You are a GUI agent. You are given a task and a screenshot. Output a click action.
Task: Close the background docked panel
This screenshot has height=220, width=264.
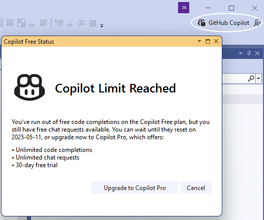(257, 53)
